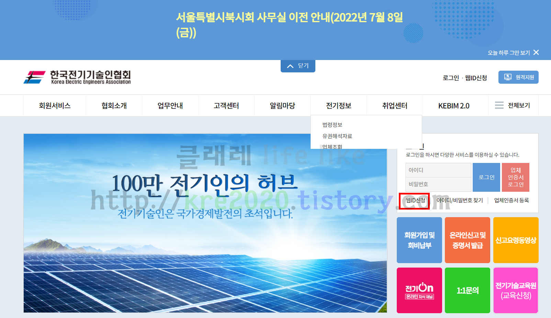Select '유권해석자료' in the dropdown

click(x=337, y=136)
